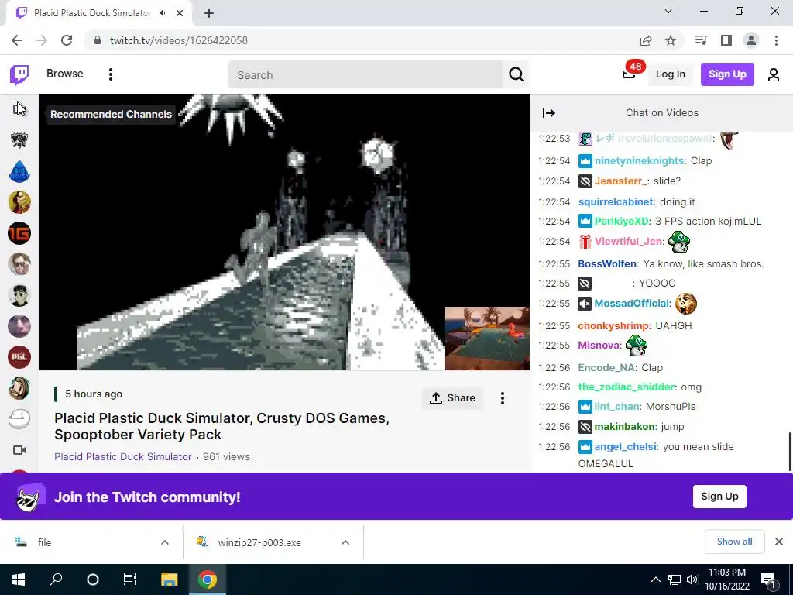Open a new browser tab
The image size is (793, 595).
pos(209,13)
